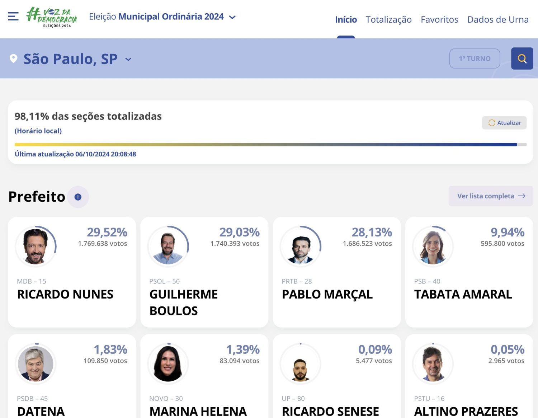Click the magnifying glass search button
The width and height of the screenshot is (538, 418).
pos(522,58)
